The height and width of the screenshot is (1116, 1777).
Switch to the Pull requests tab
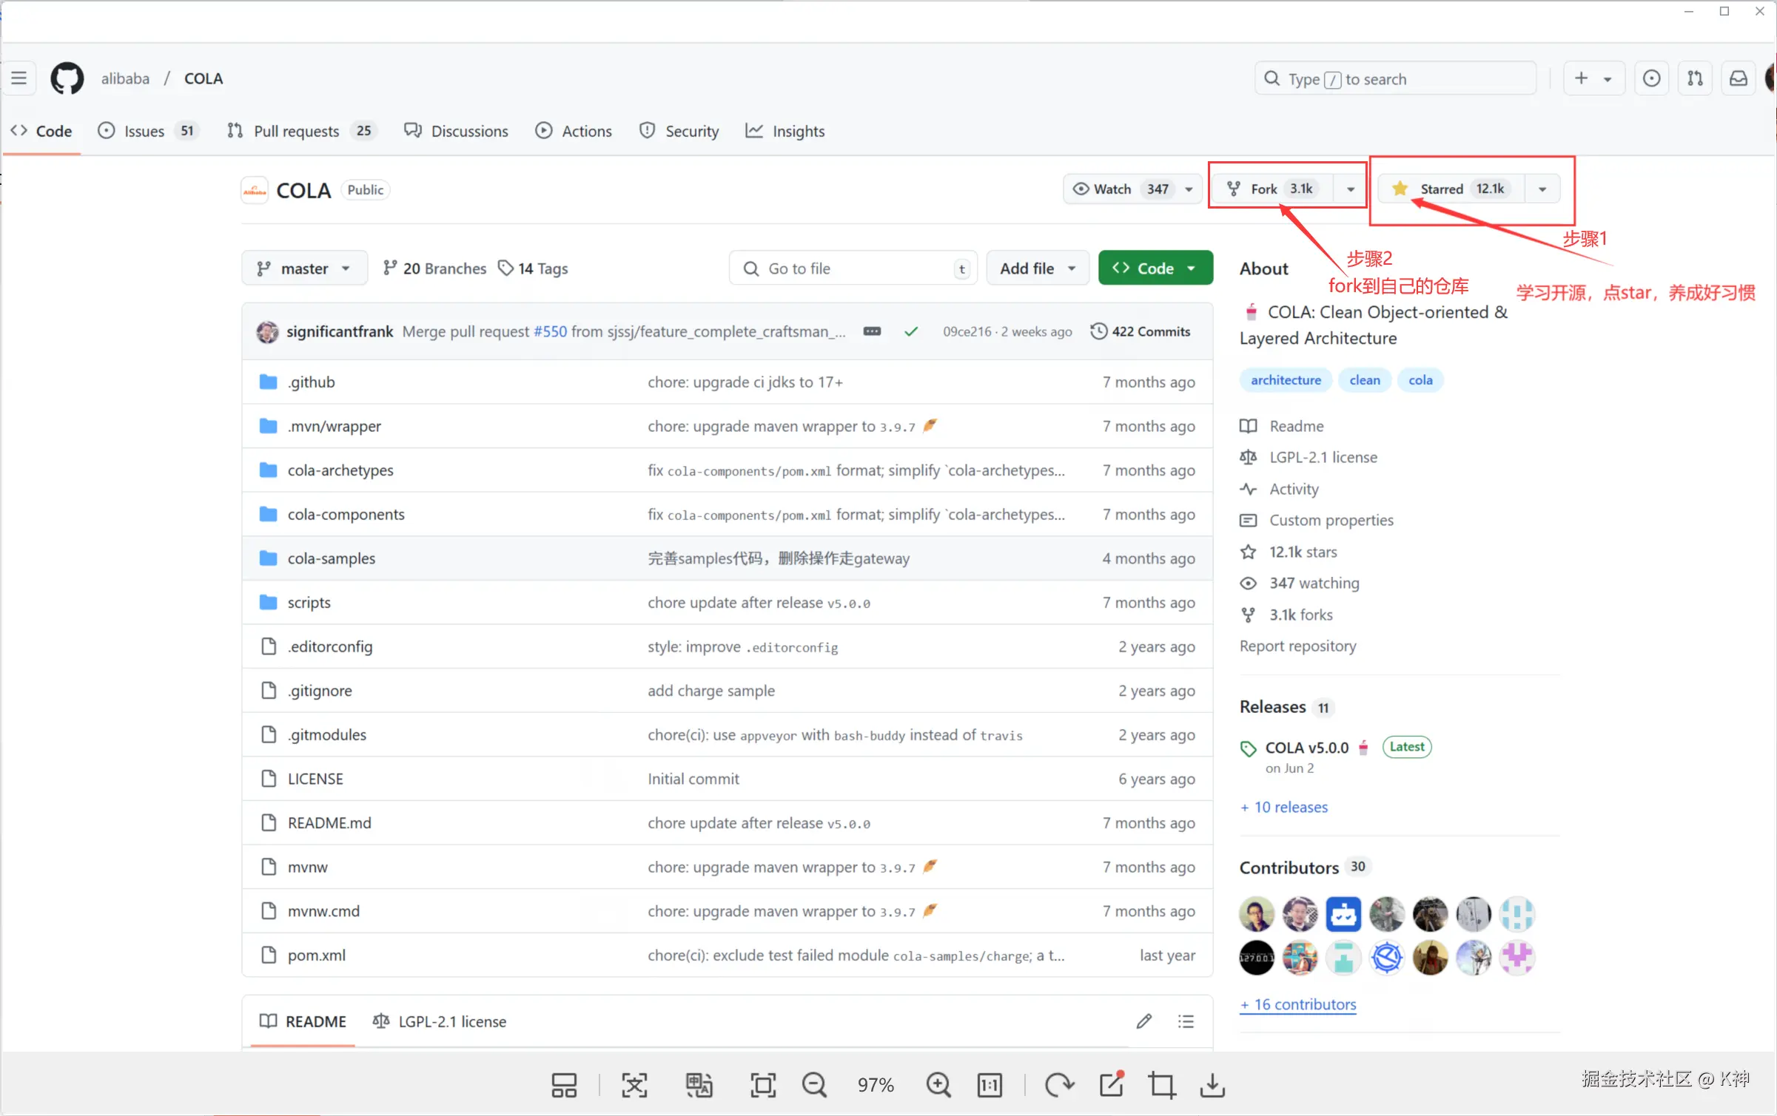tap(296, 131)
